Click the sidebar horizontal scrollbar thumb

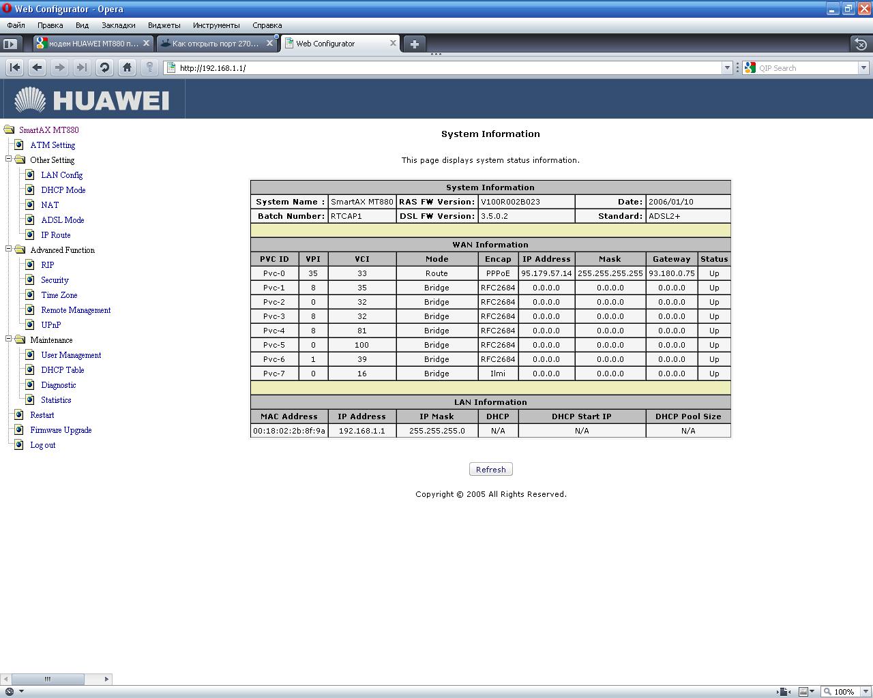(48, 679)
